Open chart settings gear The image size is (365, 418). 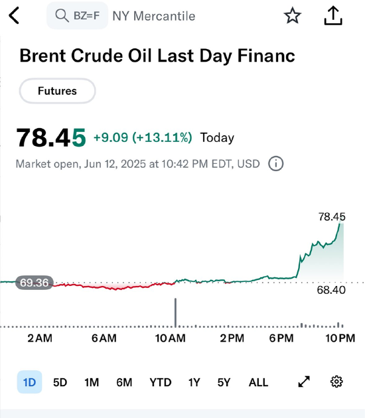click(x=336, y=382)
